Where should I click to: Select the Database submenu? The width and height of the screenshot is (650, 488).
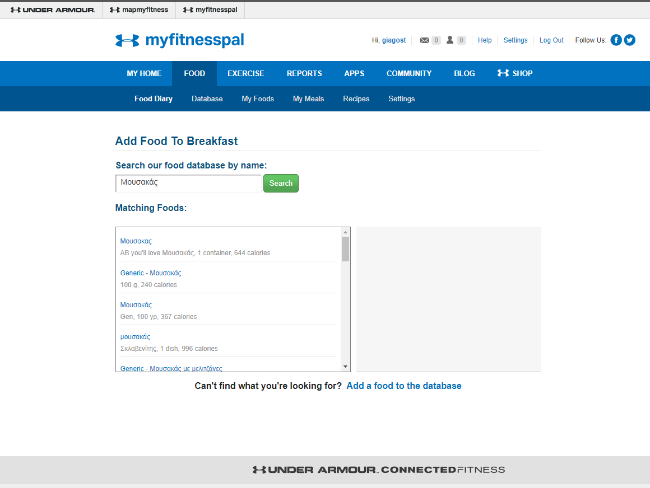click(207, 98)
